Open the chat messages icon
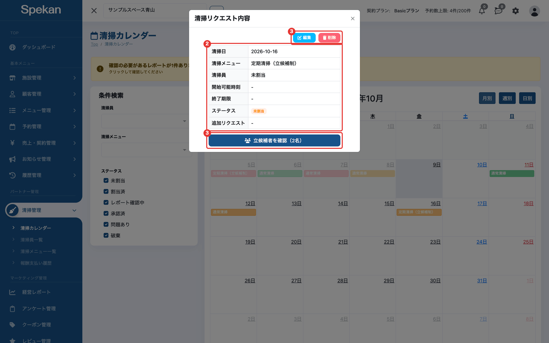The width and height of the screenshot is (549, 343). pyautogui.click(x=498, y=11)
